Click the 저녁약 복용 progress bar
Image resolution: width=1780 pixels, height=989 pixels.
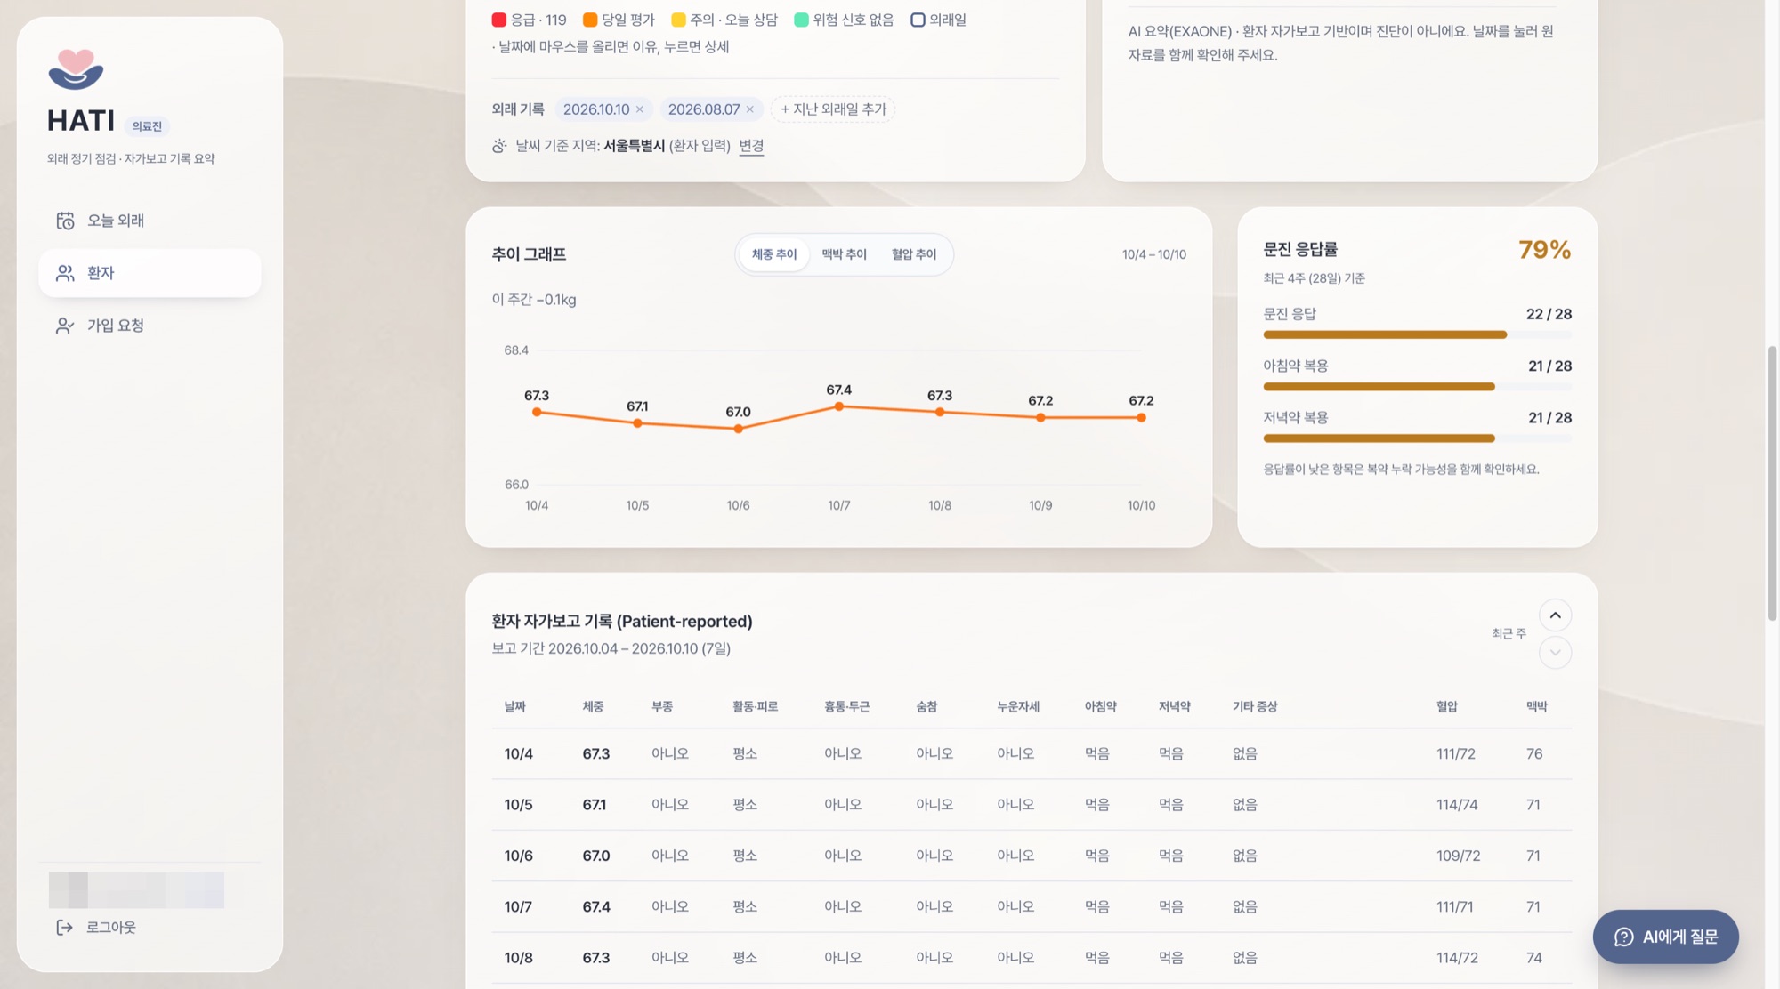[1417, 438]
